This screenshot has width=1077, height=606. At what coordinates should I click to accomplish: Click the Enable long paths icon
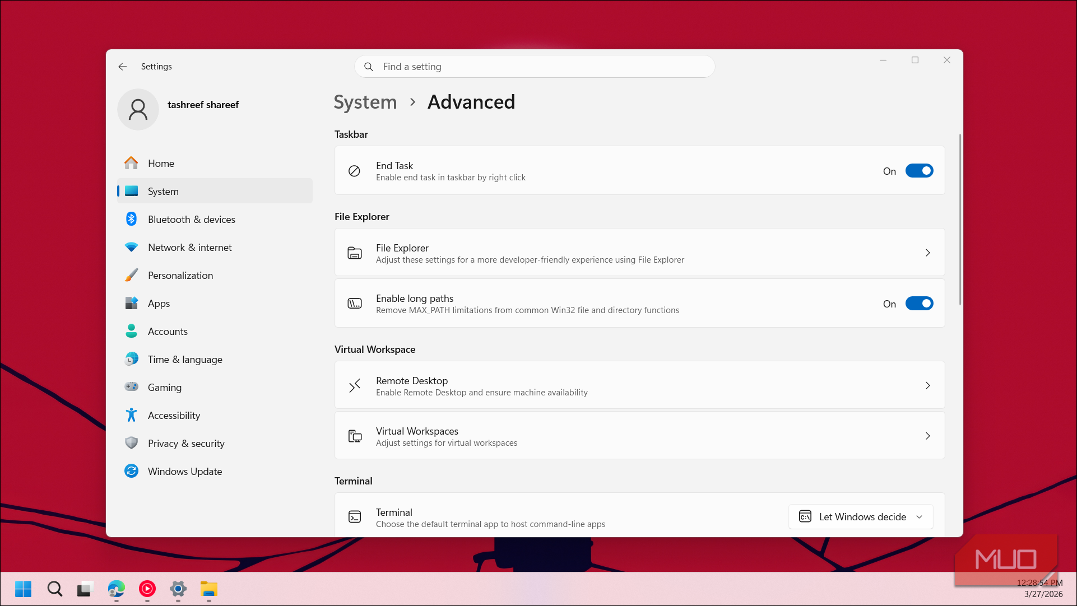[355, 304]
